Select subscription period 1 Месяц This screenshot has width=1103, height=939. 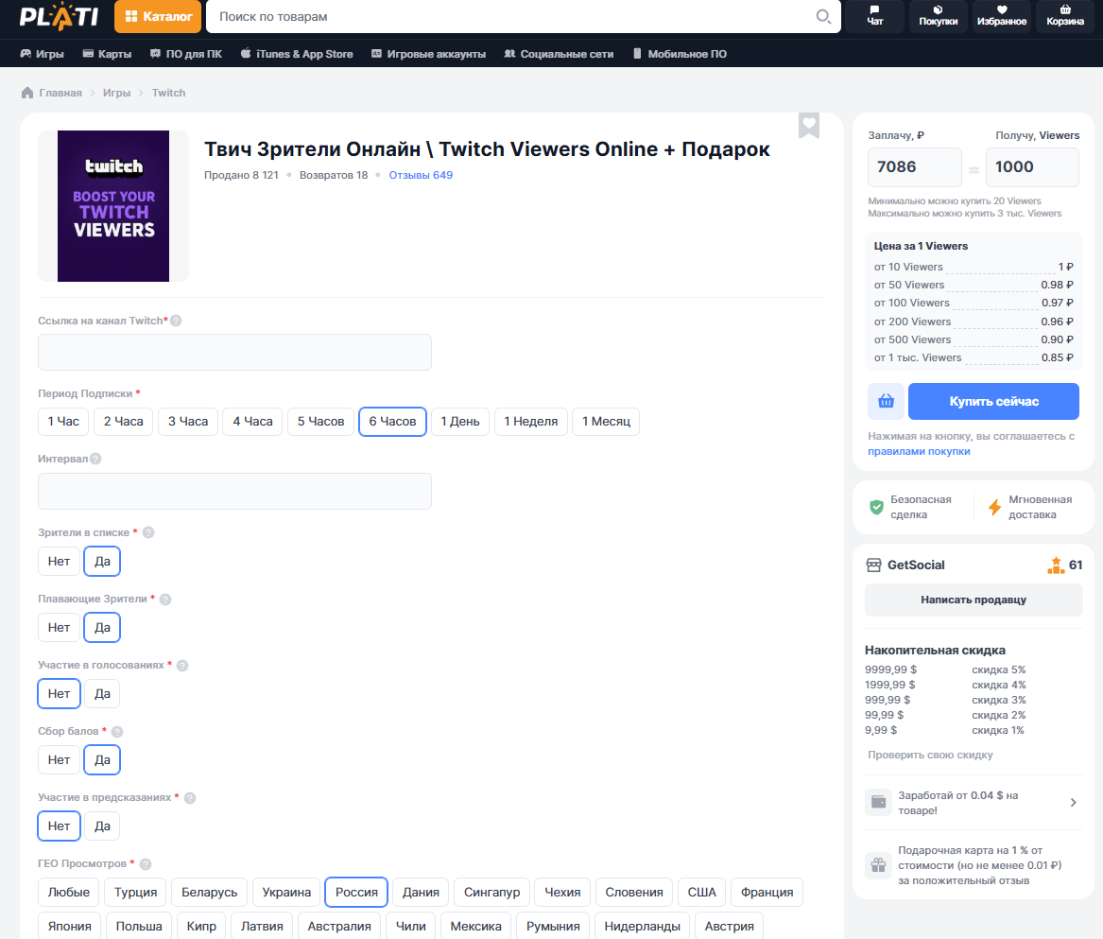tap(606, 422)
